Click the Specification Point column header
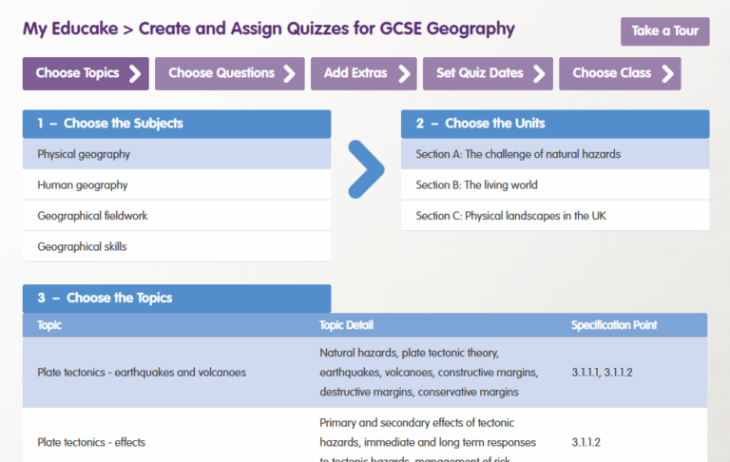Image resolution: width=730 pixels, height=462 pixels. [614, 325]
